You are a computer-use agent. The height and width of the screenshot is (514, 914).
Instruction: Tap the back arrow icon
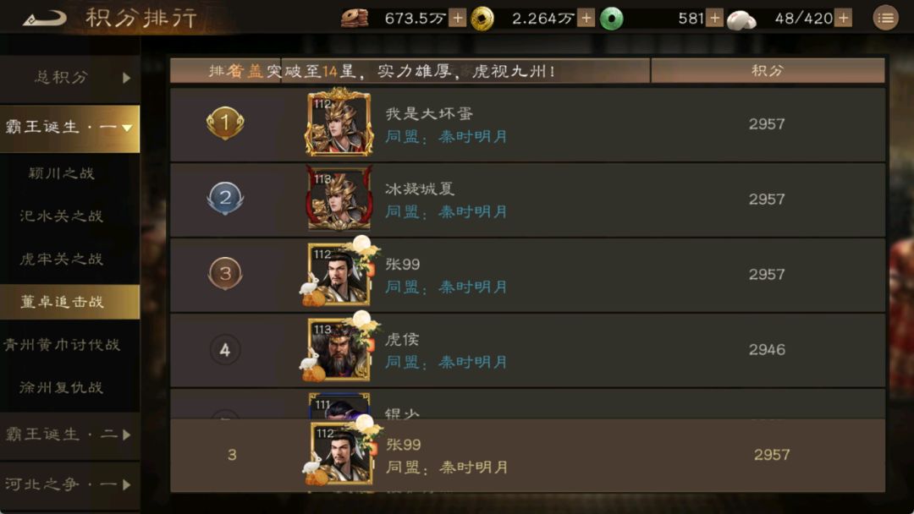(44, 18)
